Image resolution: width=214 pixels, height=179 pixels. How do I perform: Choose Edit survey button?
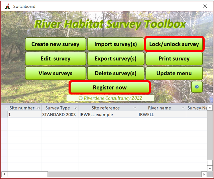click(56, 59)
